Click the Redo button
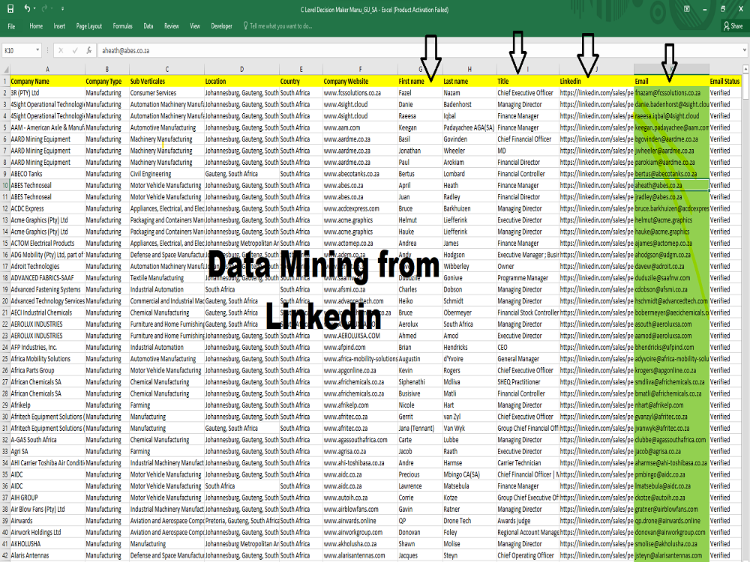 click(x=44, y=8)
